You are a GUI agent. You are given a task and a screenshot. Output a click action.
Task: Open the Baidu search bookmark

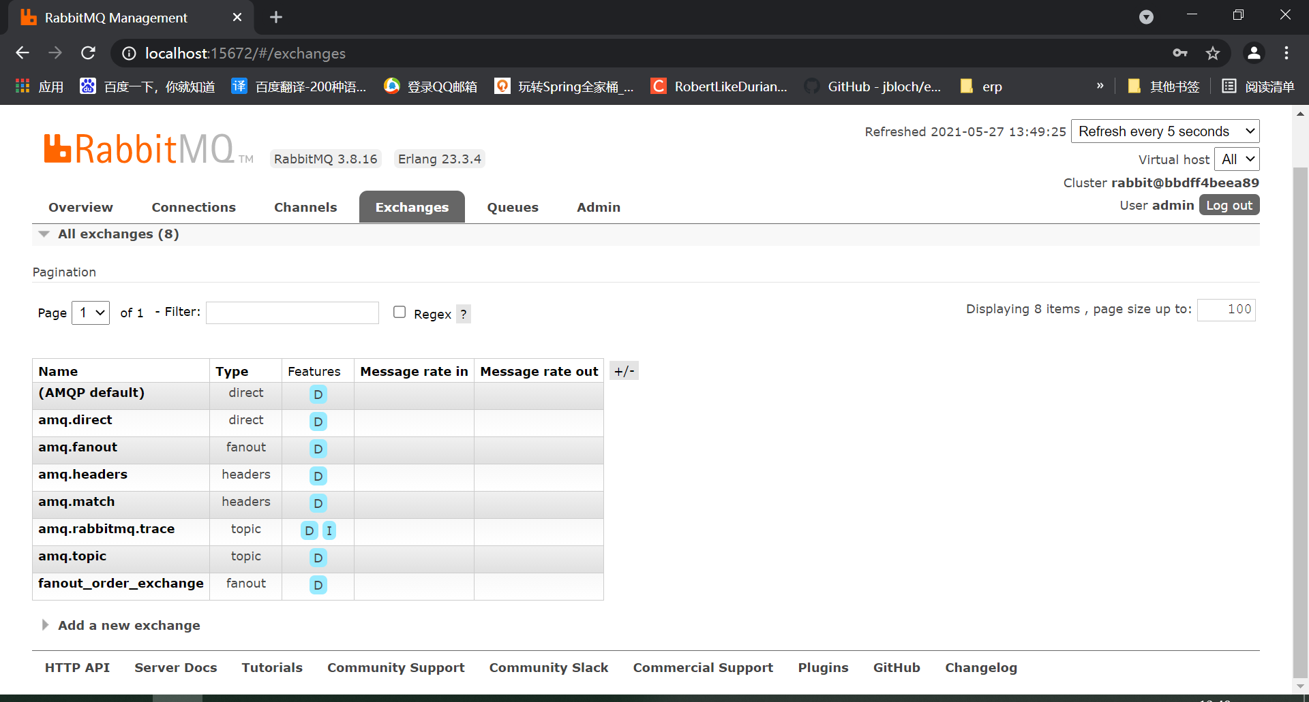147,86
